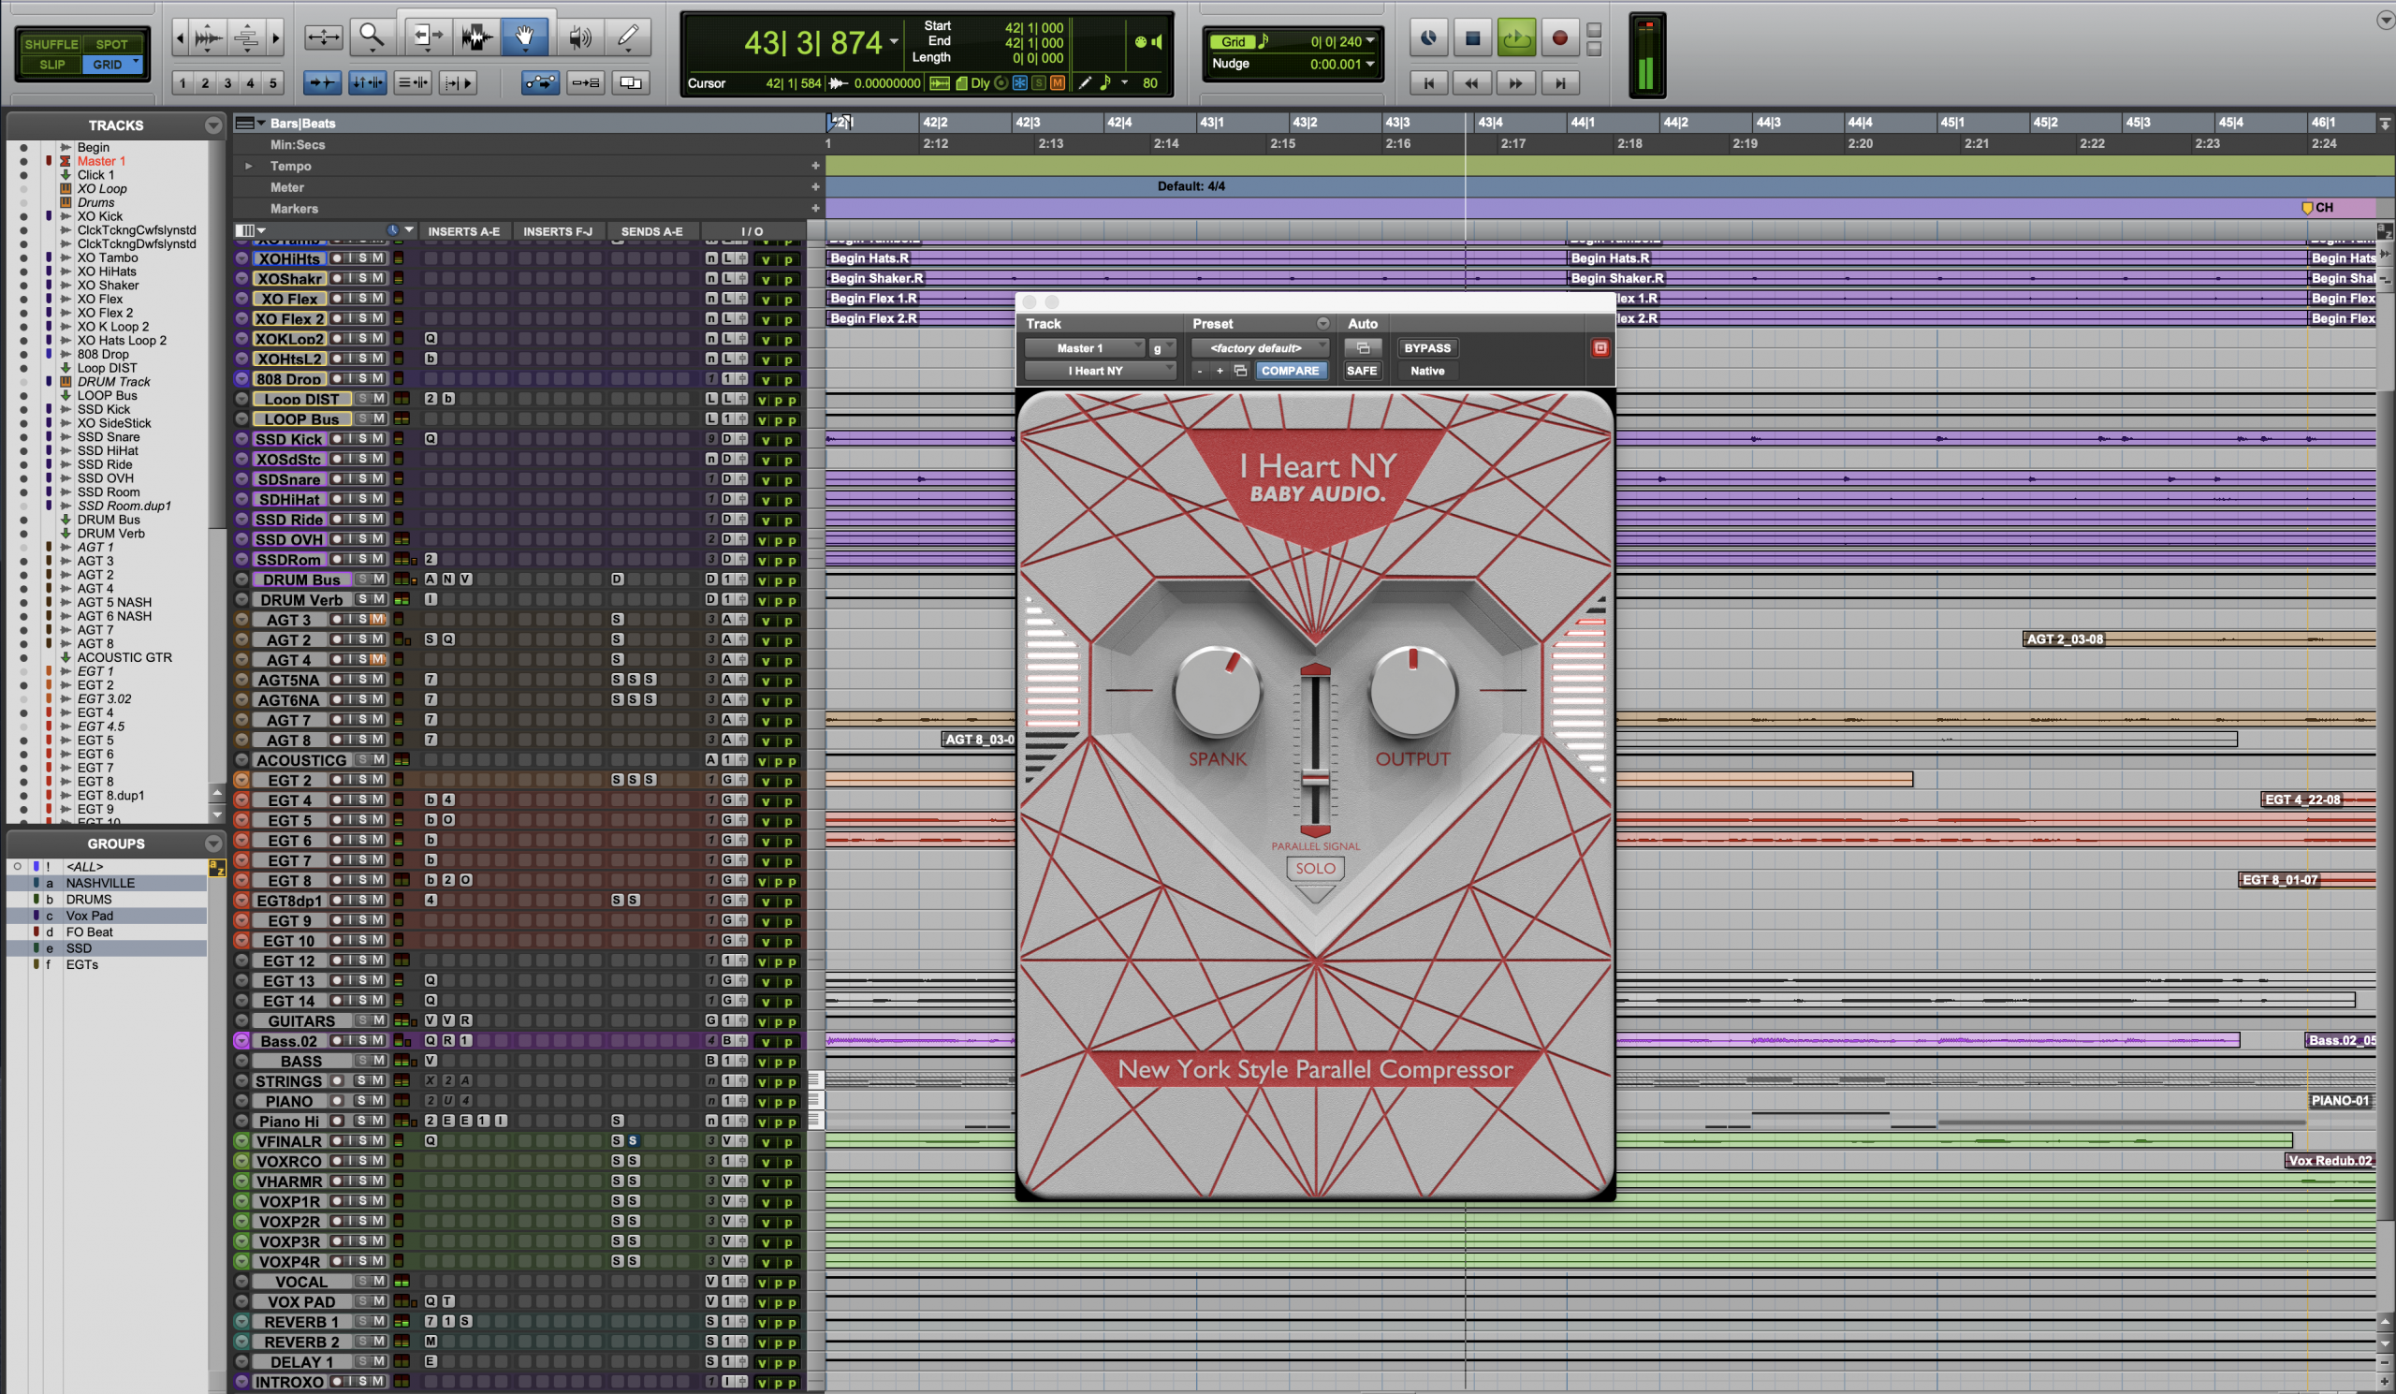Enable SLIP edit mode
Screen dimensions: 2396x1394
pyautogui.click(x=51, y=65)
